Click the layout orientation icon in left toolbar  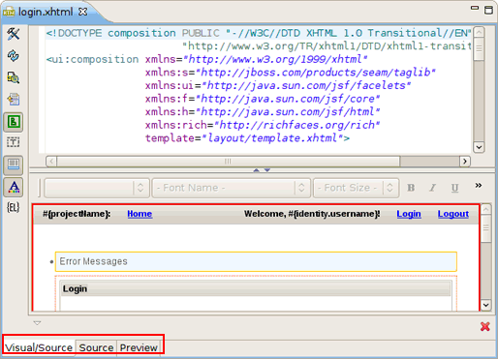tap(14, 100)
